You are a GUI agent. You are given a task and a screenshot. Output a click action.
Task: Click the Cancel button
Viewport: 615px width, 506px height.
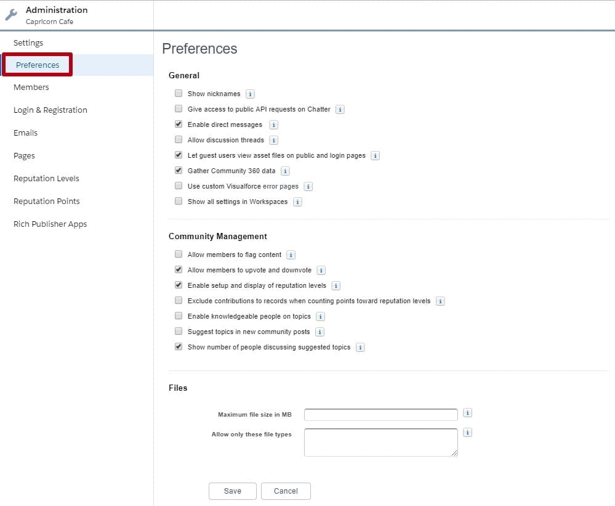(x=286, y=491)
